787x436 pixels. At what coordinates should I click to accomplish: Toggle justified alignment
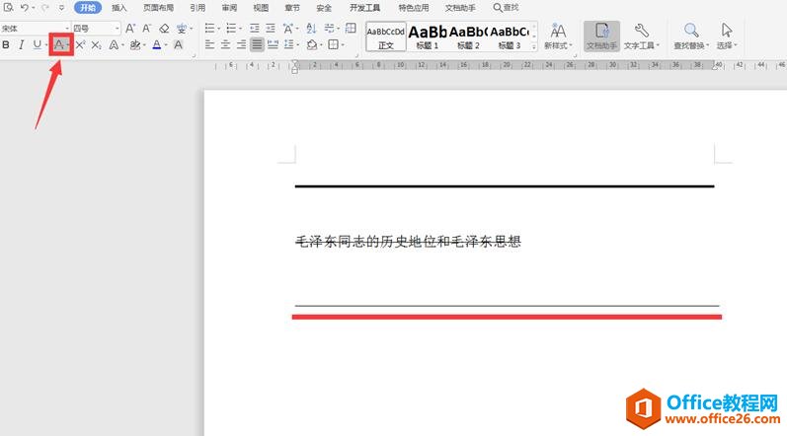tap(257, 44)
